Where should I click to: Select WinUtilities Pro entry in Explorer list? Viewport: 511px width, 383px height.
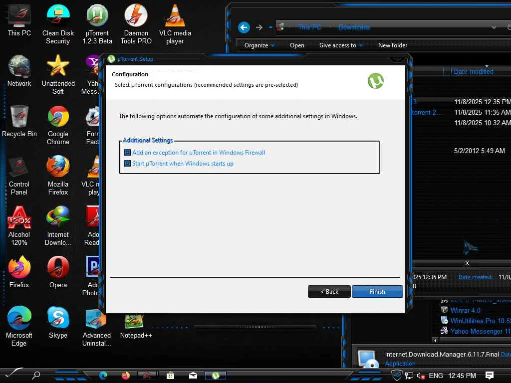476,321
